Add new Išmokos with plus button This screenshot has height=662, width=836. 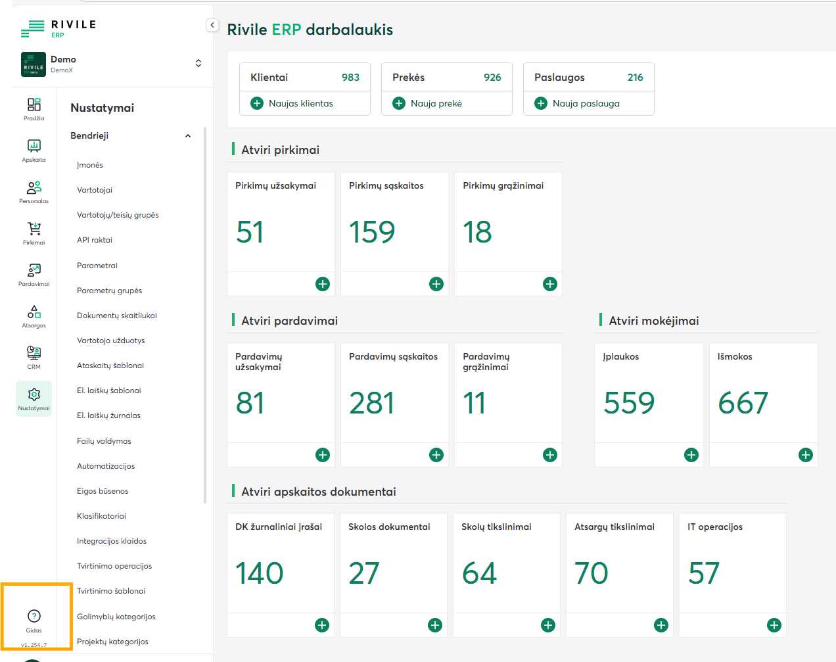pos(806,455)
